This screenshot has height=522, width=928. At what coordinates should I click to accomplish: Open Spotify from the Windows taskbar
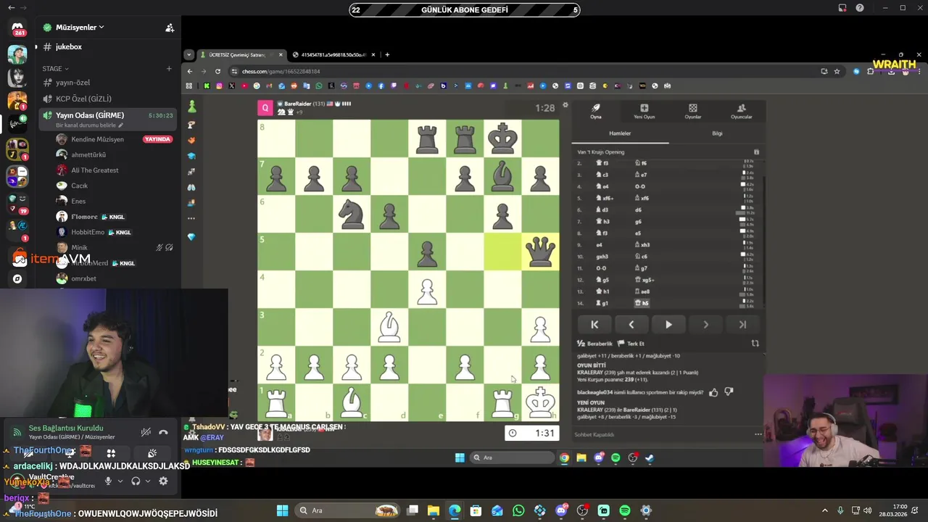pyautogui.click(x=625, y=510)
